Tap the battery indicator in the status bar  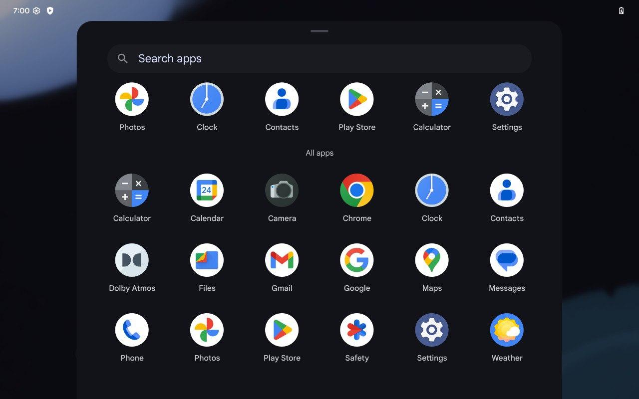click(x=621, y=10)
